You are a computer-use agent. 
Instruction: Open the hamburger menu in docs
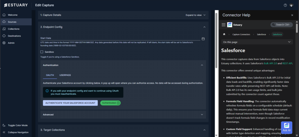223,25
